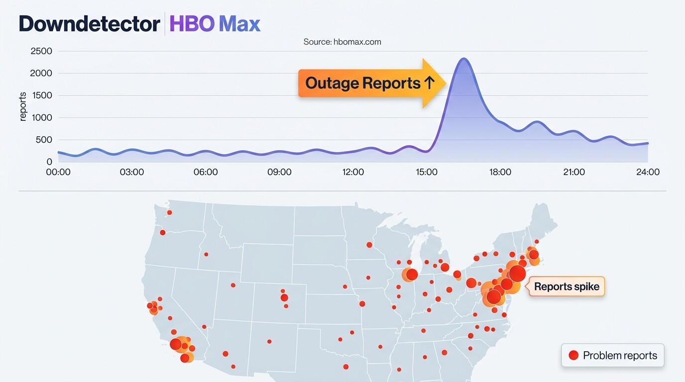Click the 2500 y-axis value
Viewport: 685px width, 382px height.
pos(41,51)
